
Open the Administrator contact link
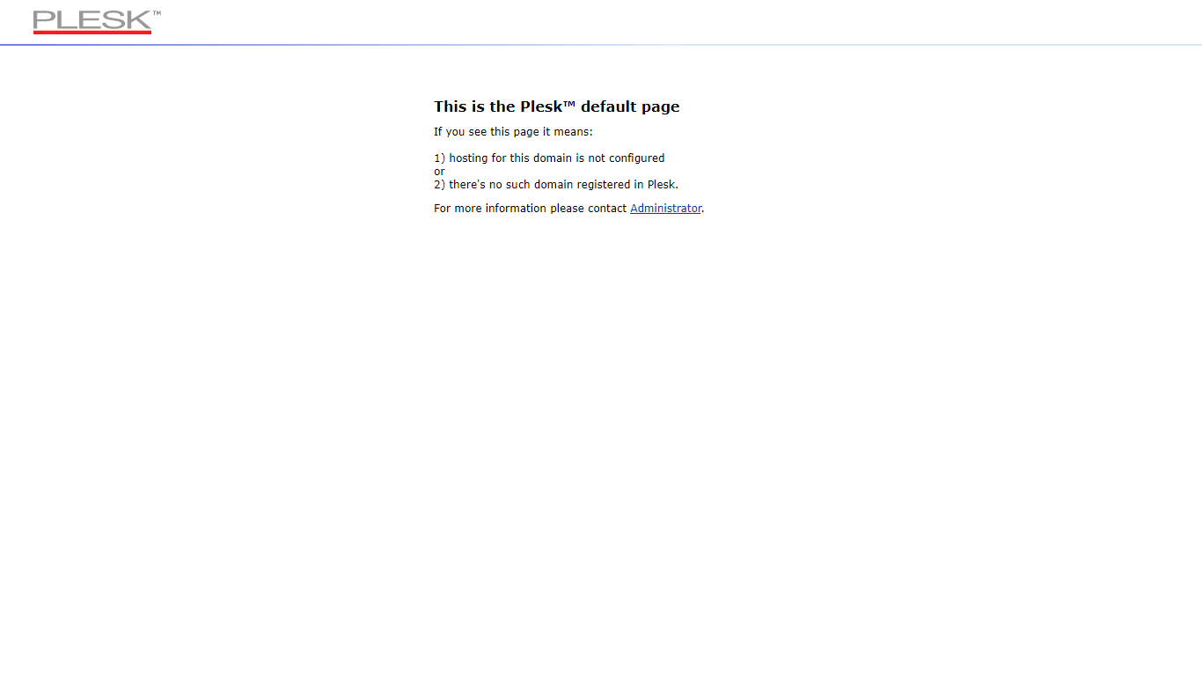pos(666,209)
